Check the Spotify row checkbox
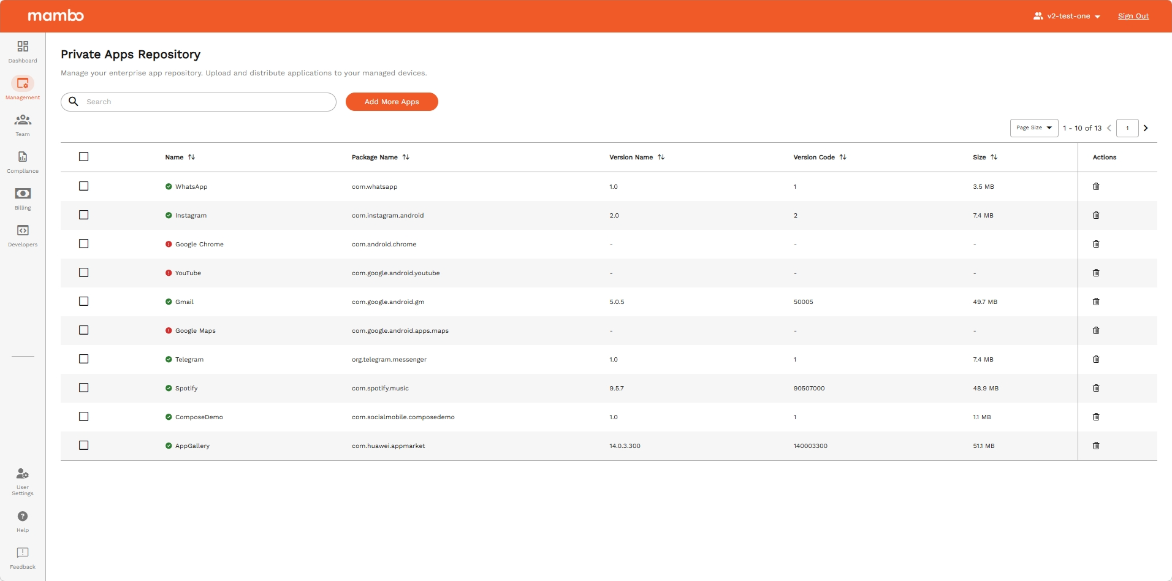 pyautogui.click(x=84, y=388)
